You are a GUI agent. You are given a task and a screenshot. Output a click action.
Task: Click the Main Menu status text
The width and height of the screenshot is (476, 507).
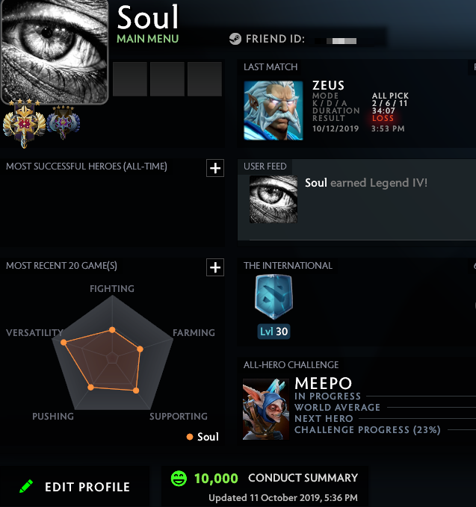(x=147, y=39)
